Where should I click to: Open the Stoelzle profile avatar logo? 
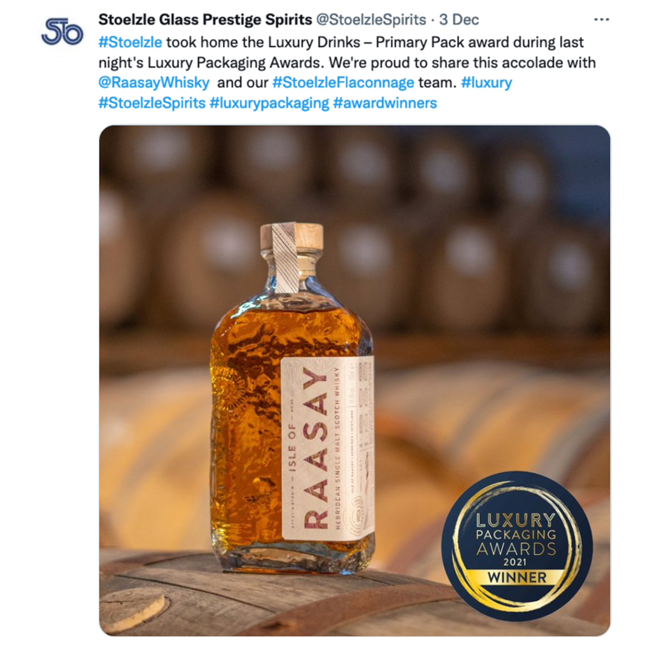pyautogui.click(x=62, y=31)
